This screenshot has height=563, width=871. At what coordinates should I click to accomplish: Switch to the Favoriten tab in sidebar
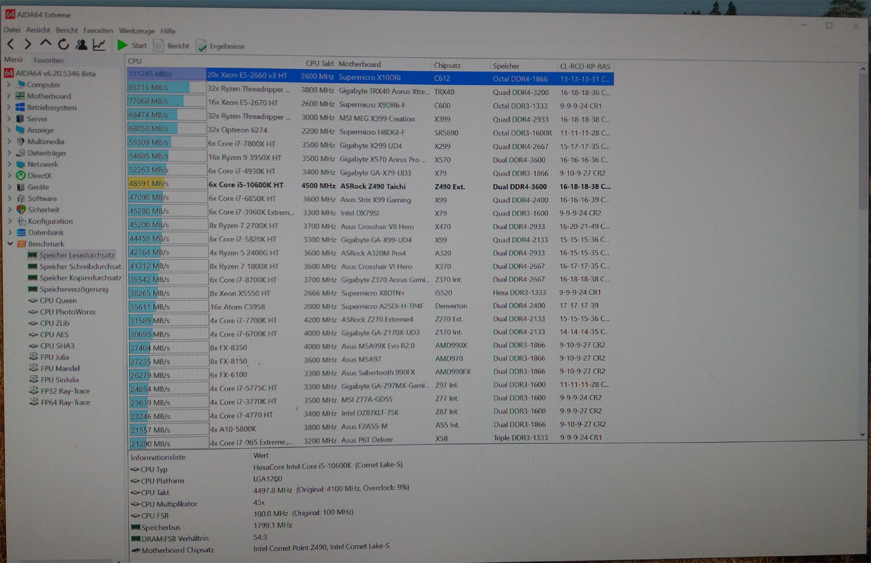(48, 60)
